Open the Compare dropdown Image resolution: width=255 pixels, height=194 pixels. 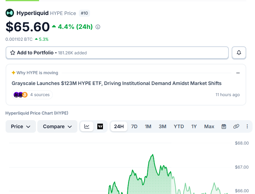click(58, 126)
